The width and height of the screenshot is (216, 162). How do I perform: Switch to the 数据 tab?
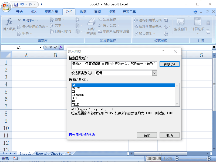pos(83,12)
